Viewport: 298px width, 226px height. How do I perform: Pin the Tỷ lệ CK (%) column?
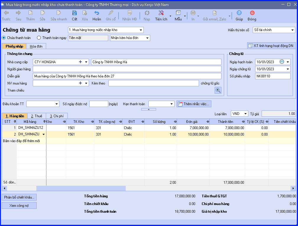click(267, 121)
